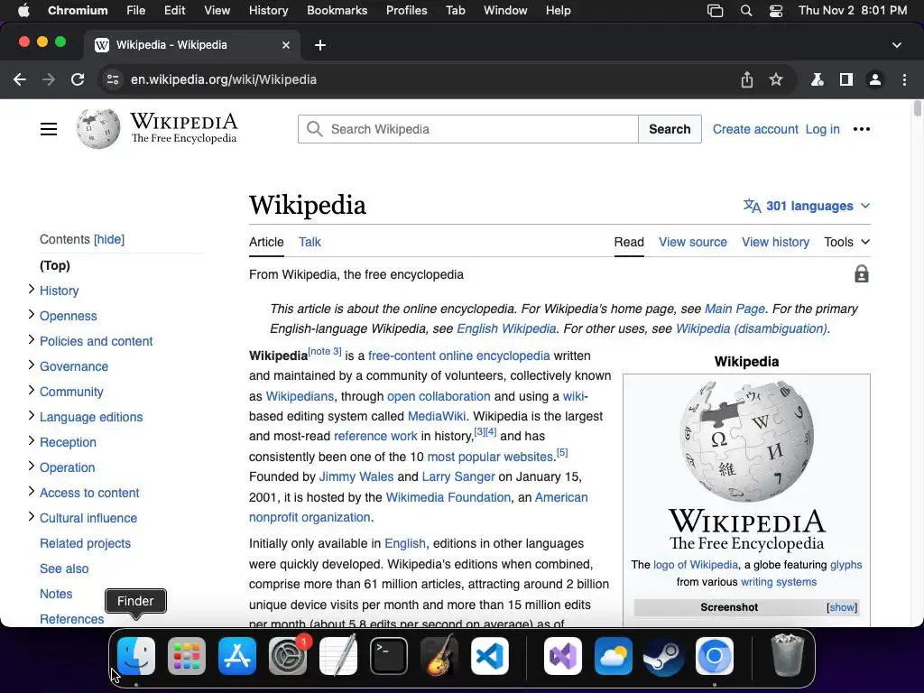The width and height of the screenshot is (924, 693).
Task: Open Finder from the dock
Action: [x=136, y=656]
